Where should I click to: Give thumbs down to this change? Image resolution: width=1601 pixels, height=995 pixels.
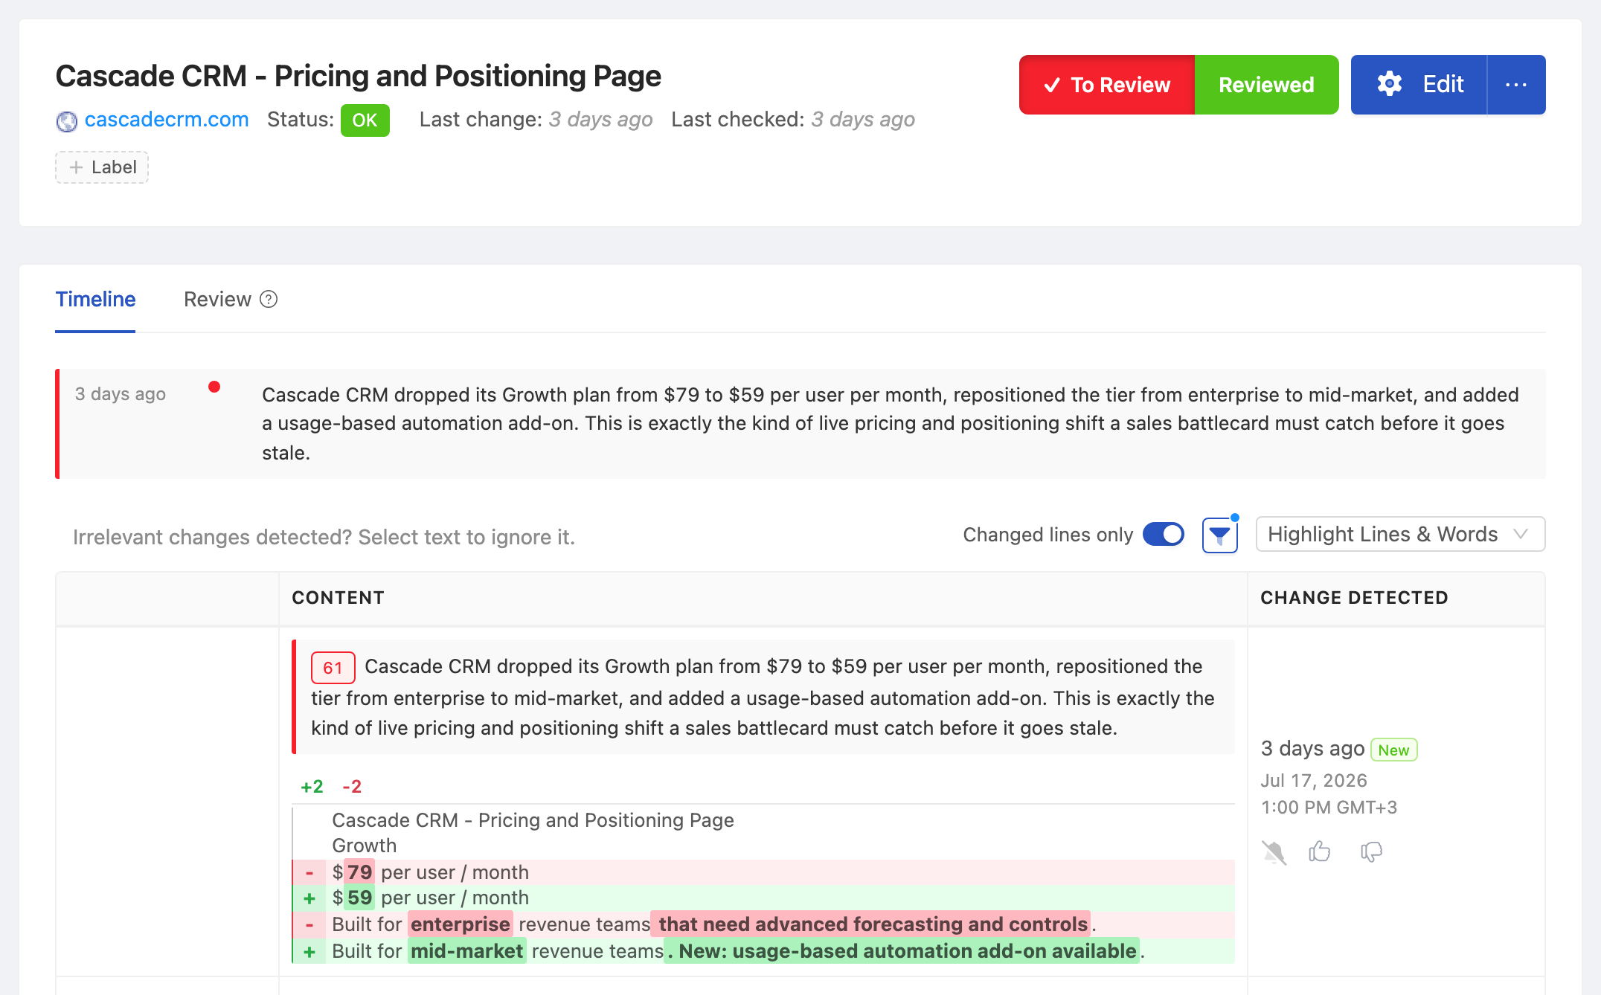click(1371, 852)
